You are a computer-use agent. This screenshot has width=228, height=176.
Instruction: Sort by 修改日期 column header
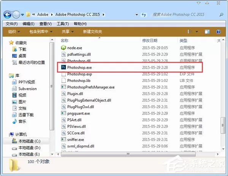click(x=150, y=41)
